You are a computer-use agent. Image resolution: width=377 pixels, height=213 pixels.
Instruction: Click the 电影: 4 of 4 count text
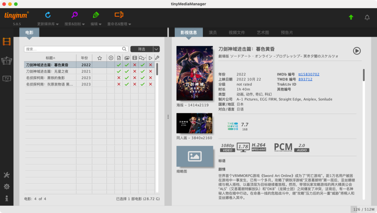point(35,199)
